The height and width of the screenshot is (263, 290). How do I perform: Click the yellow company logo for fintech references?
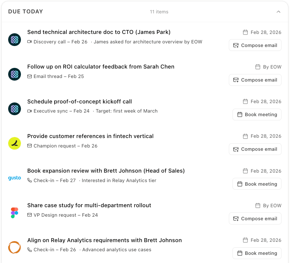(14, 143)
